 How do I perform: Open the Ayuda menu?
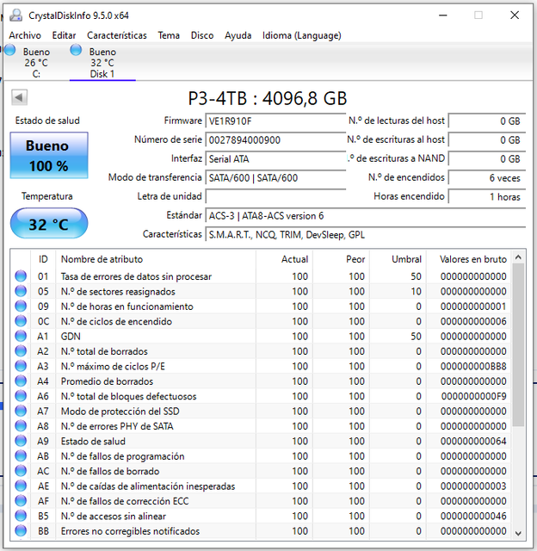point(238,35)
